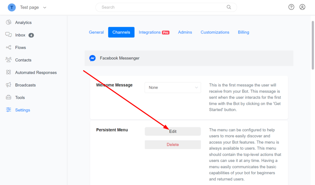315x185 pixels.
Task: Expand the Test page dropdown chevron
Action: click(45, 7)
